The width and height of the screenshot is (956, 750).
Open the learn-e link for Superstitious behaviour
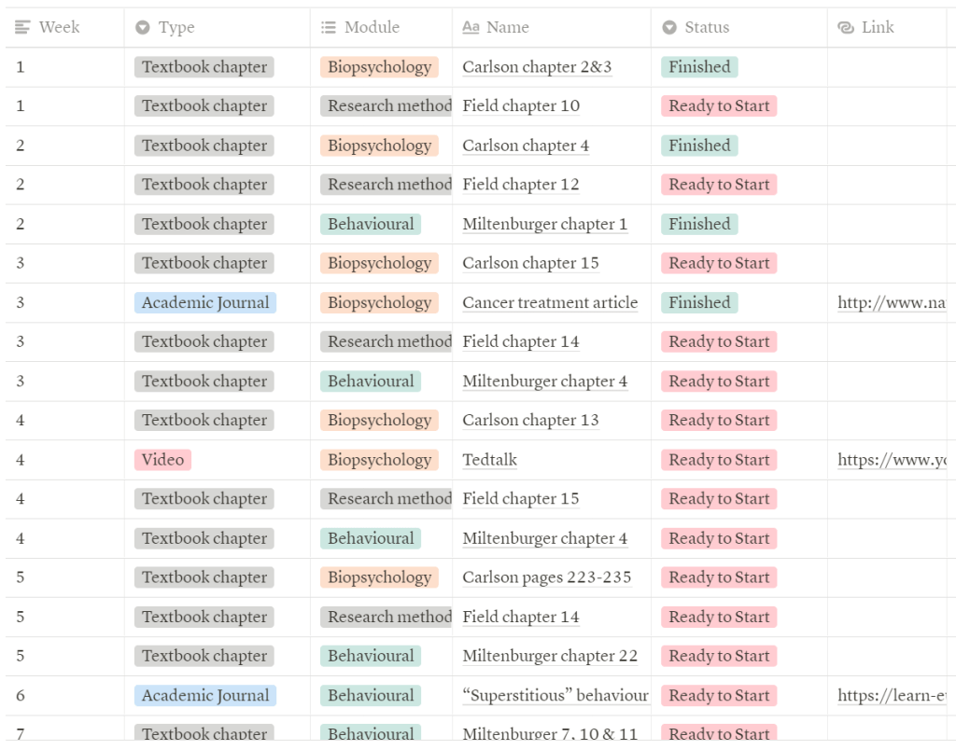pyautogui.click(x=891, y=695)
